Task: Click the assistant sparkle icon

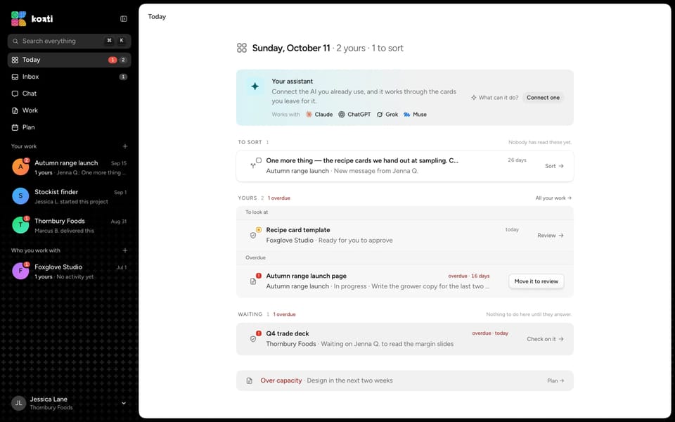Action: pyautogui.click(x=255, y=87)
